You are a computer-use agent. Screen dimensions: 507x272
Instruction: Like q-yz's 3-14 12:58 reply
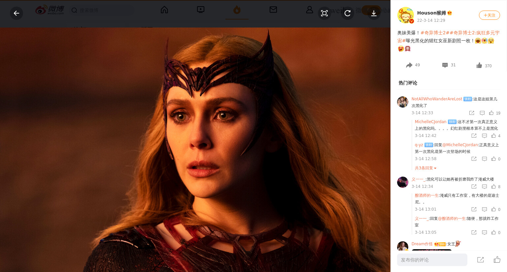[x=496, y=159]
